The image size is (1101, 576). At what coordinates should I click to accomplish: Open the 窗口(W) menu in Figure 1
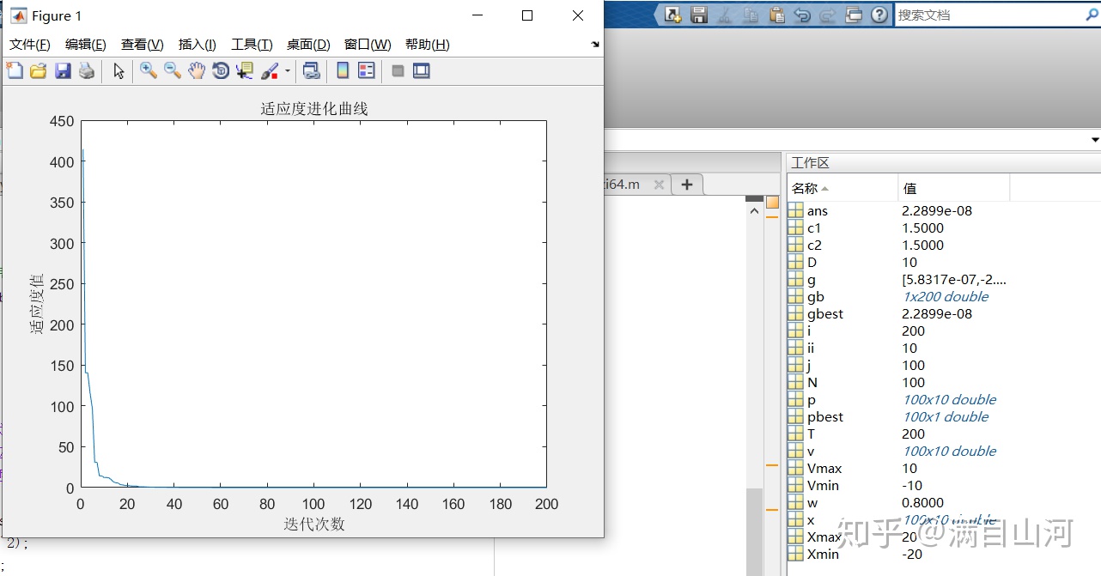[x=368, y=45]
